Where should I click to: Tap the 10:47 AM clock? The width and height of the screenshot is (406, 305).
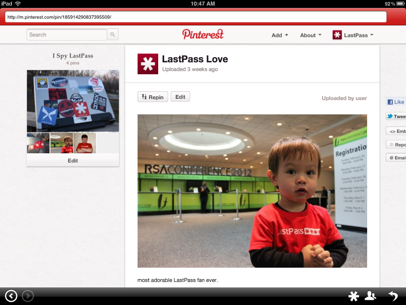[x=203, y=4]
